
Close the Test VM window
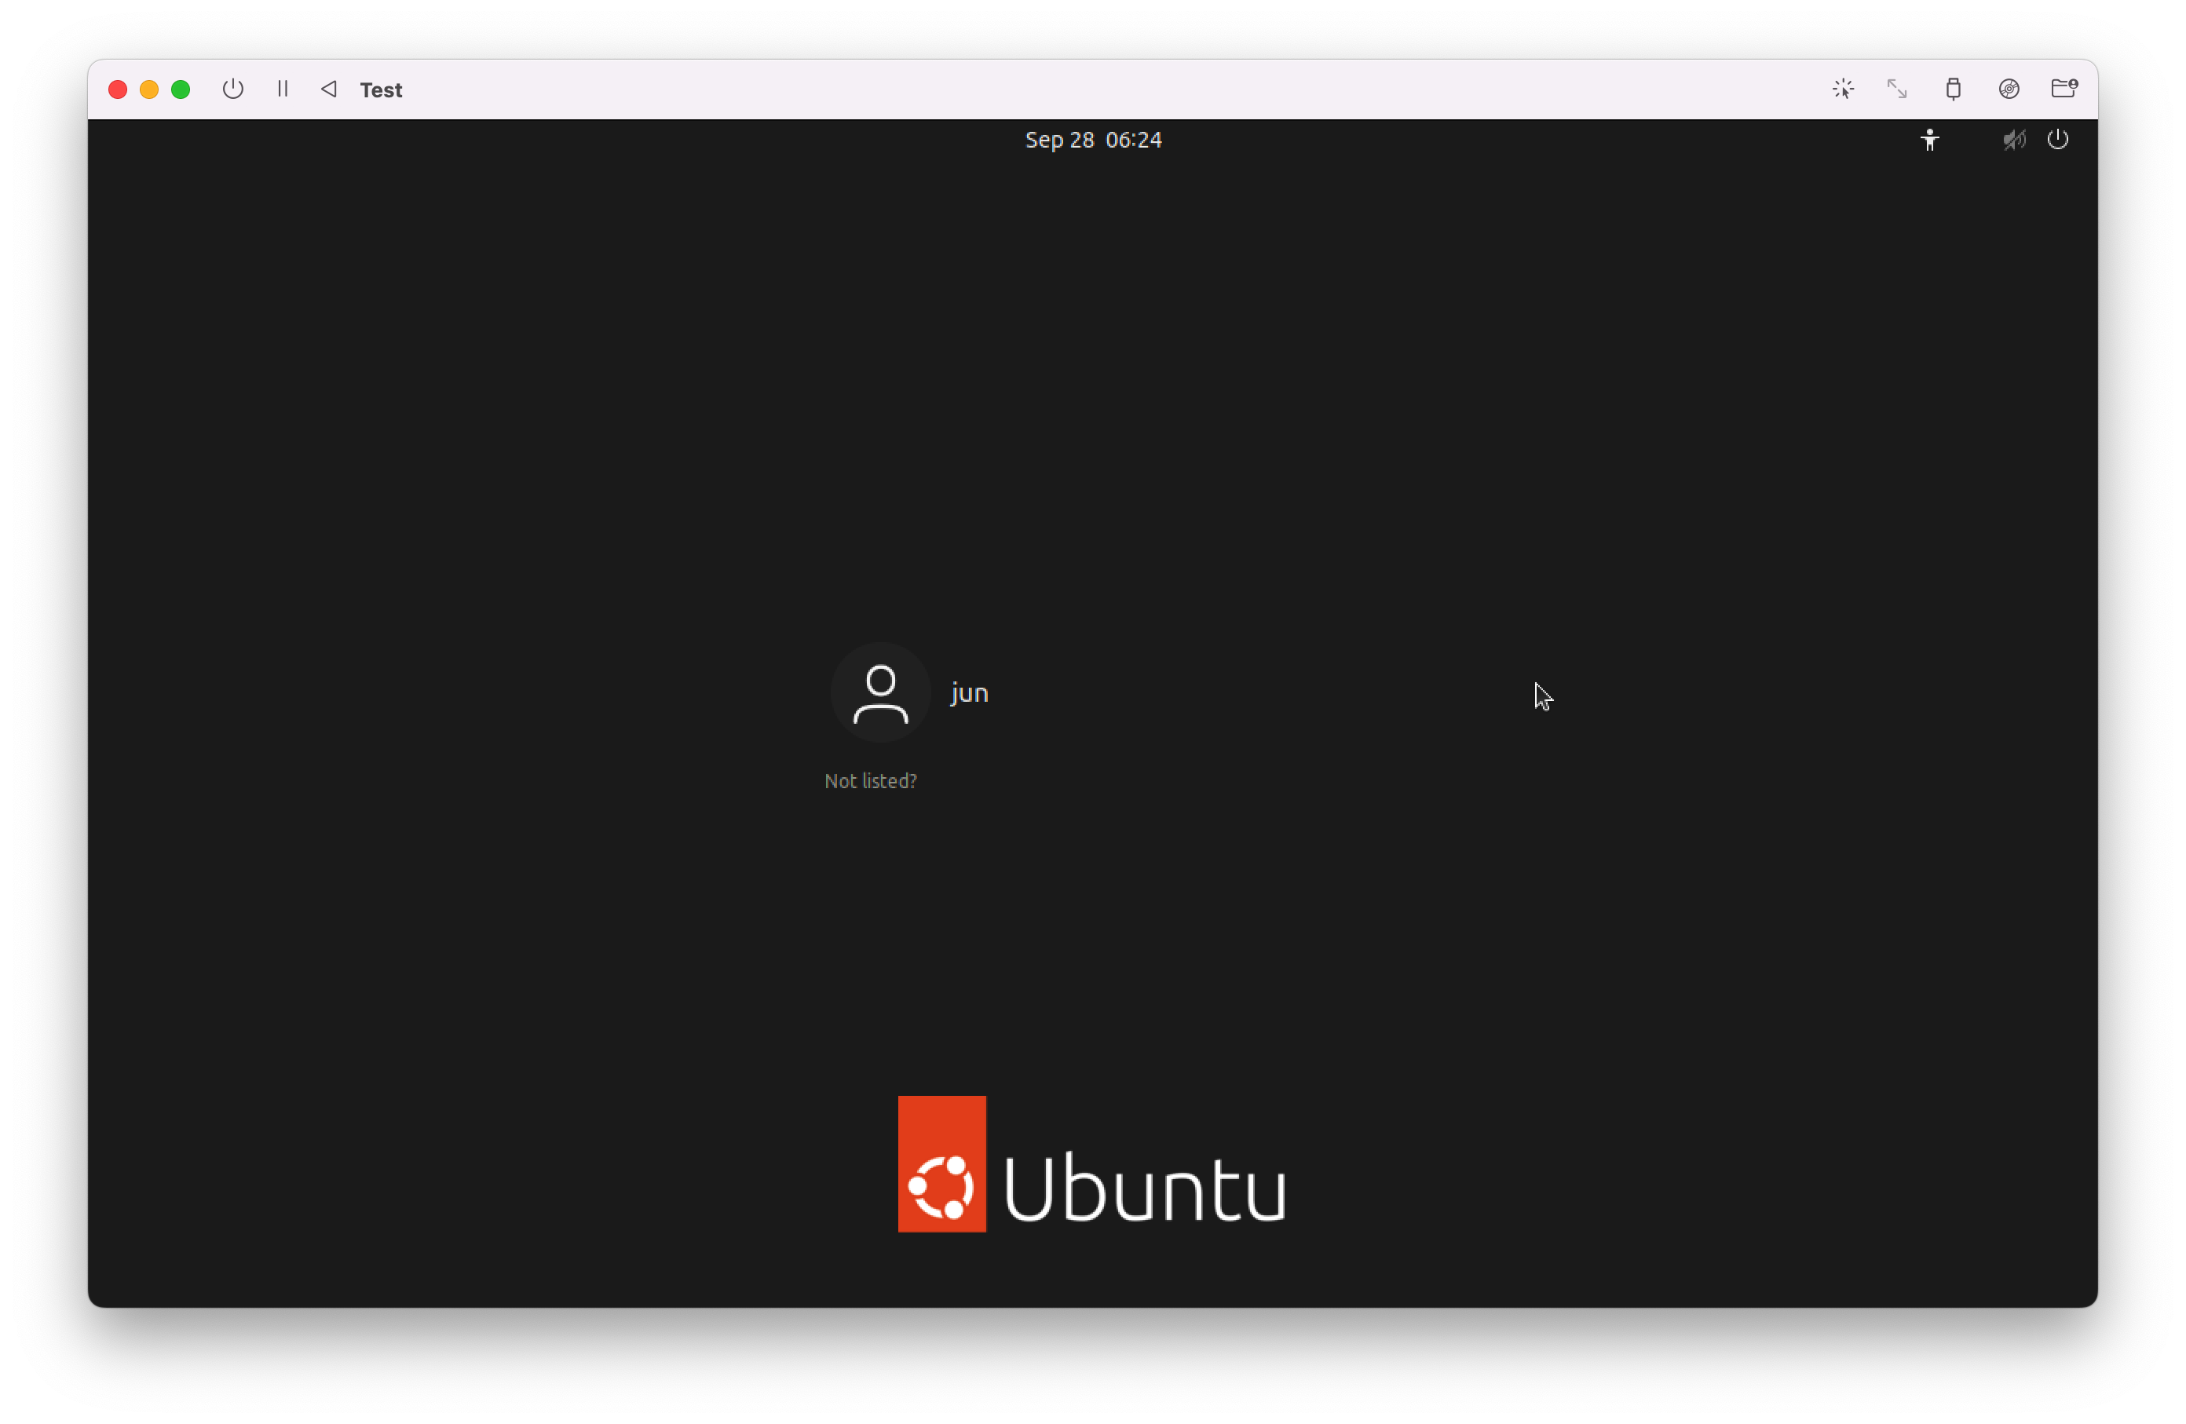point(118,89)
